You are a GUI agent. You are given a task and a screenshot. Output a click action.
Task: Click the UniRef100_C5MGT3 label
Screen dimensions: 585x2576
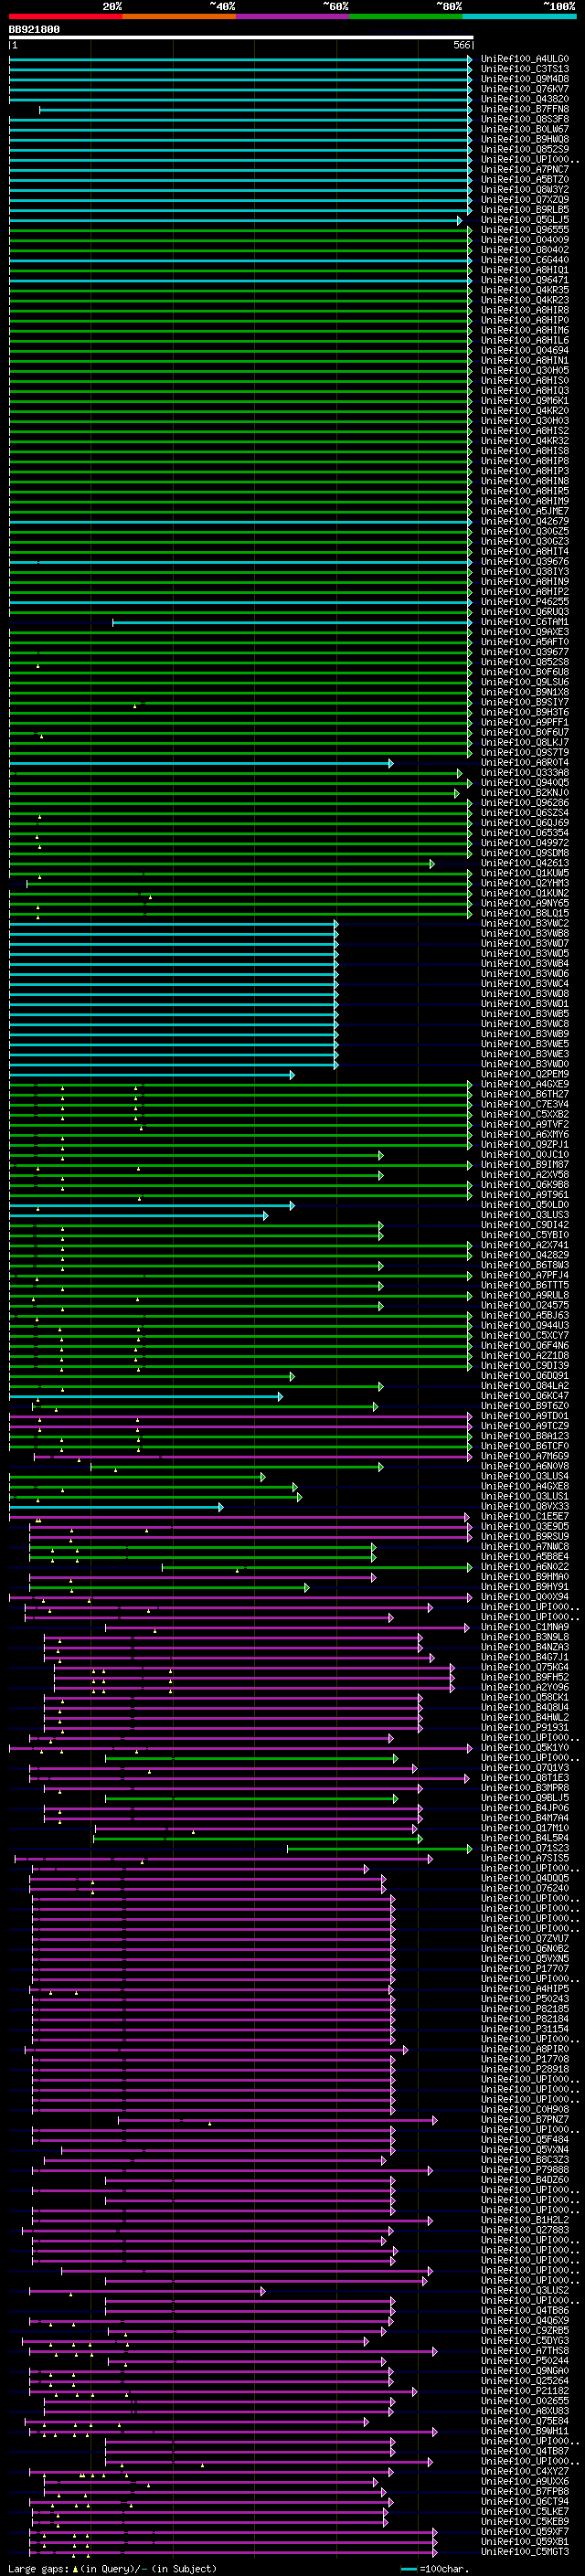525,2551
